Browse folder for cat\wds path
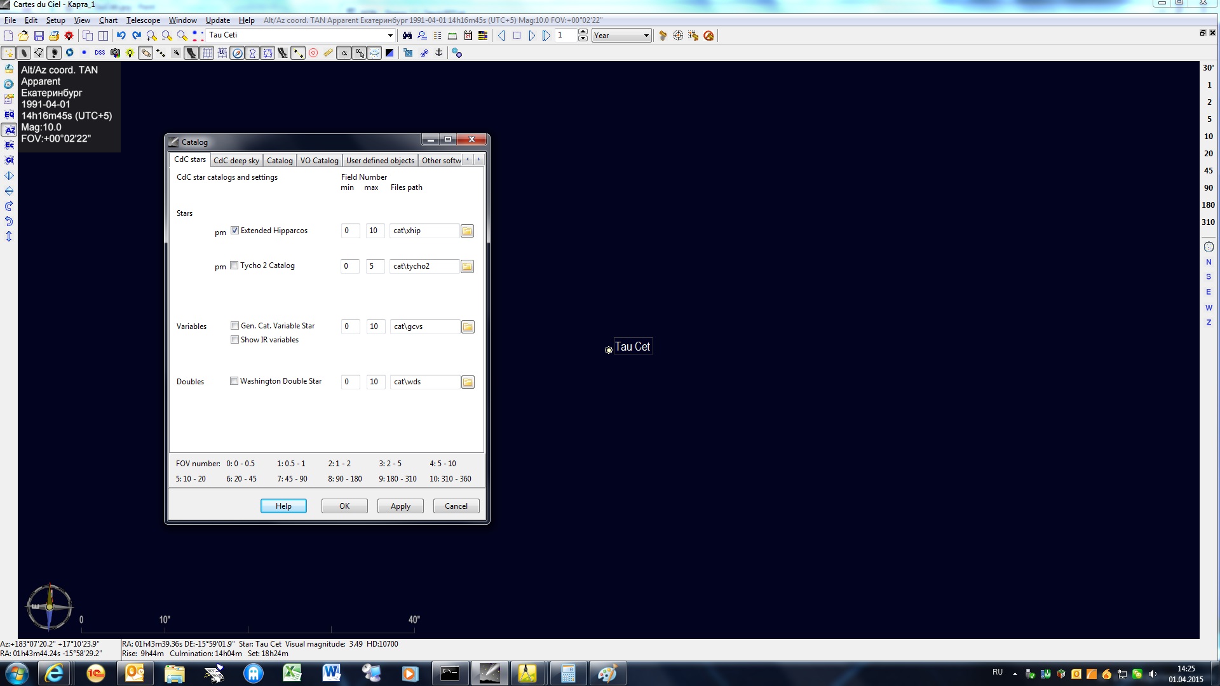The image size is (1220, 686). (468, 382)
